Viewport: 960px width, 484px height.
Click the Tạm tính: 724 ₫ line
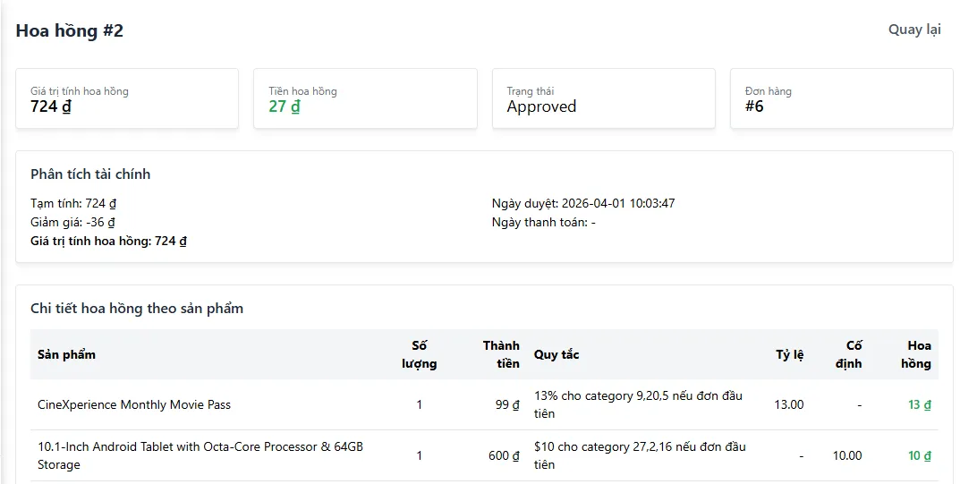pos(73,203)
